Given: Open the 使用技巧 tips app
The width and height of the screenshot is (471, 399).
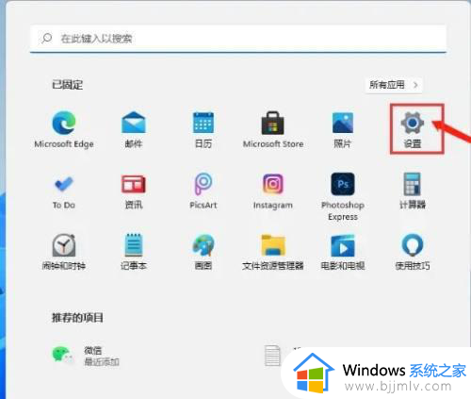Looking at the screenshot, I should pos(413,252).
